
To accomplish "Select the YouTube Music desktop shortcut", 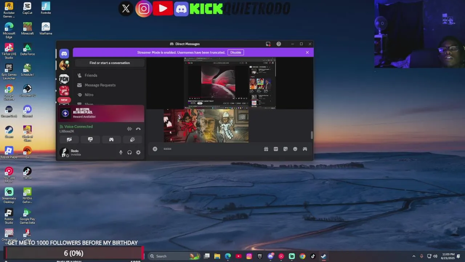I will tap(9, 175).
